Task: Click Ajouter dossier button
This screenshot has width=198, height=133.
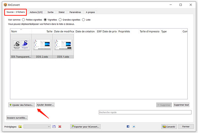Action: [x=45, y=105]
